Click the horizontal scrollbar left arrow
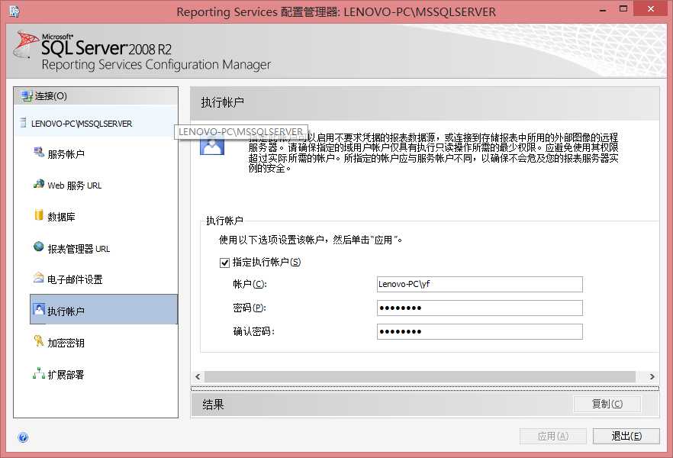The width and height of the screenshot is (673, 458). [x=198, y=376]
